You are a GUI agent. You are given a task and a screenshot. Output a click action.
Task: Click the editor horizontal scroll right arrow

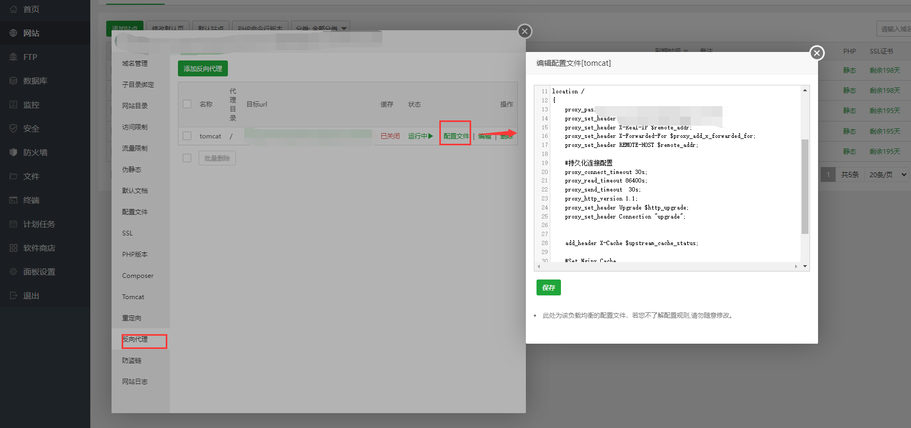796,266
